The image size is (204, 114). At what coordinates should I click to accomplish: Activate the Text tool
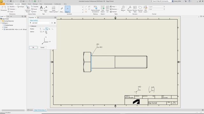point(41,9)
